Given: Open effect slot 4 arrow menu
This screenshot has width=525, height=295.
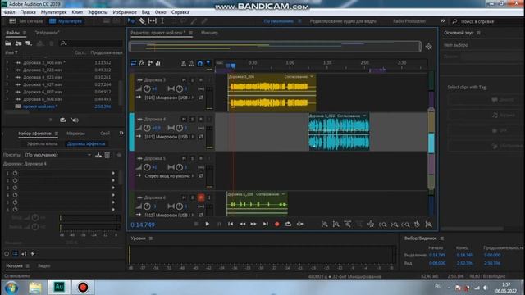Looking at the screenshot, I should tap(113, 195).
